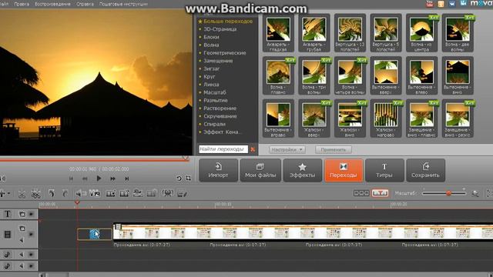Click the Импорт button
The image size is (493, 277).
[218, 171]
